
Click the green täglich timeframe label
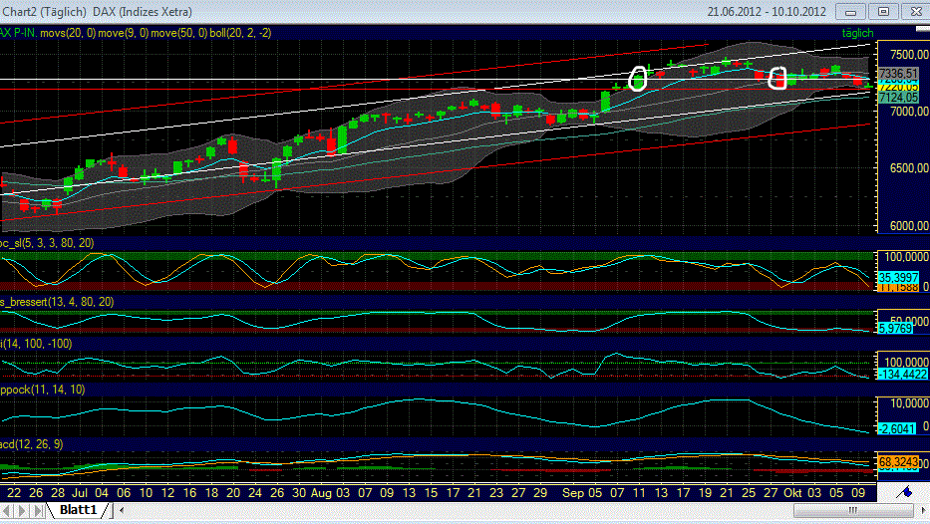pyautogui.click(x=857, y=33)
